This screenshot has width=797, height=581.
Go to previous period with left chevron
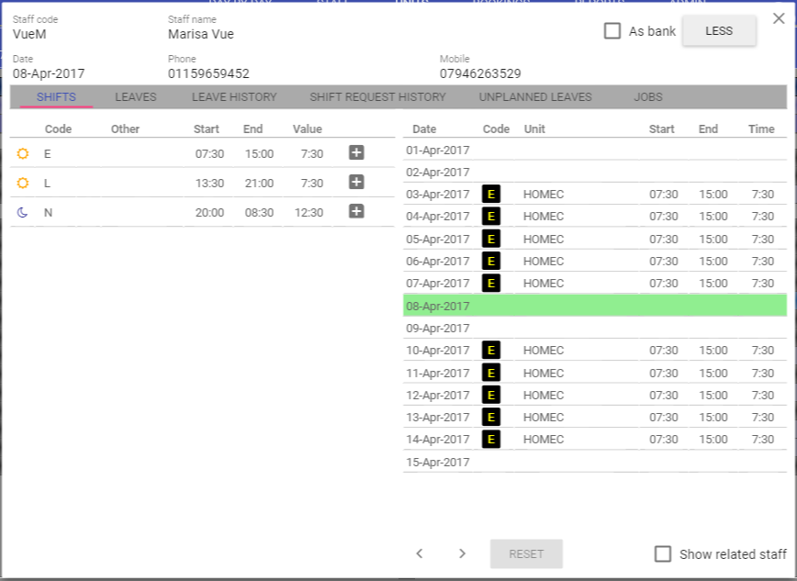tap(420, 553)
